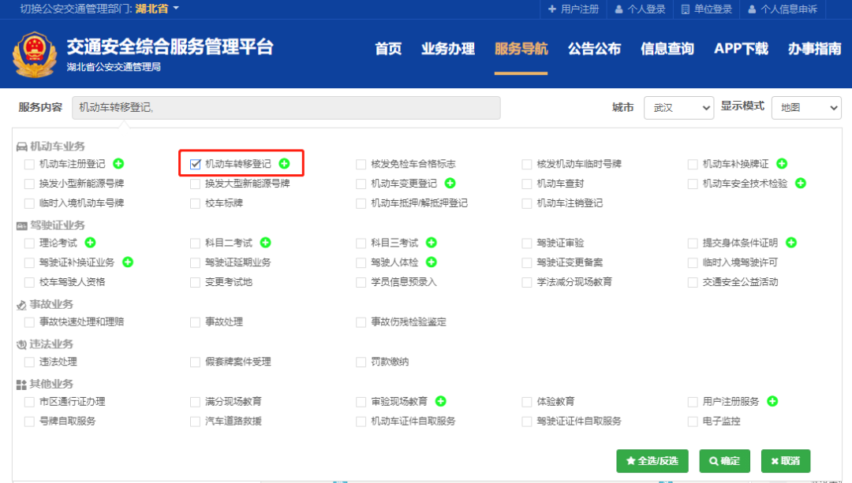Image resolution: width=852 pixels, height=483 pixels.
Task: Click the police emblem logo
Action: click(x=35, y=54)
